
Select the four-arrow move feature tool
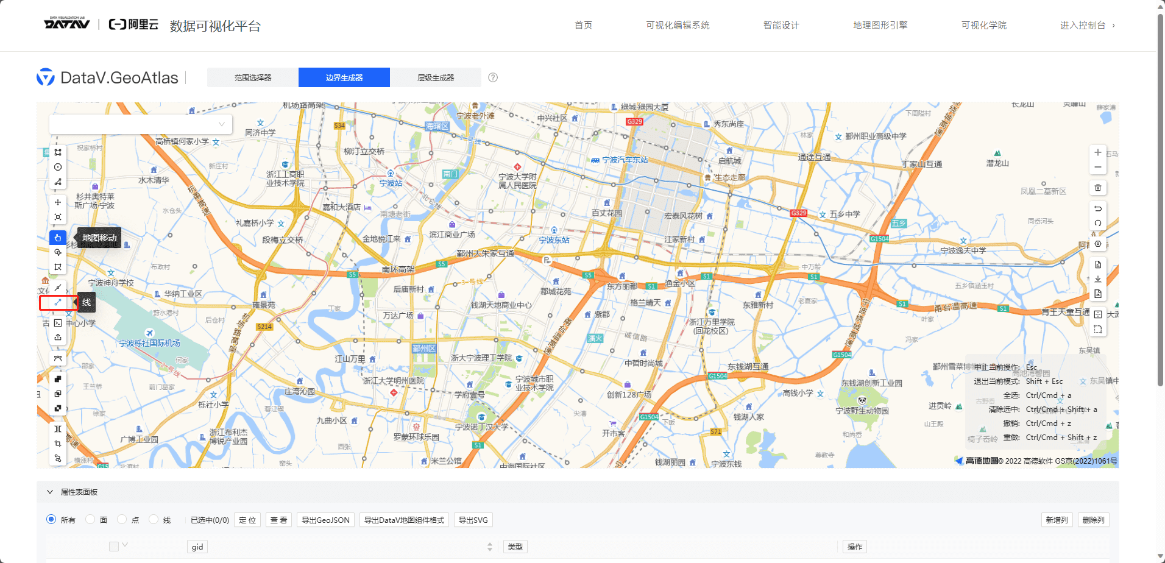[58, 202]
